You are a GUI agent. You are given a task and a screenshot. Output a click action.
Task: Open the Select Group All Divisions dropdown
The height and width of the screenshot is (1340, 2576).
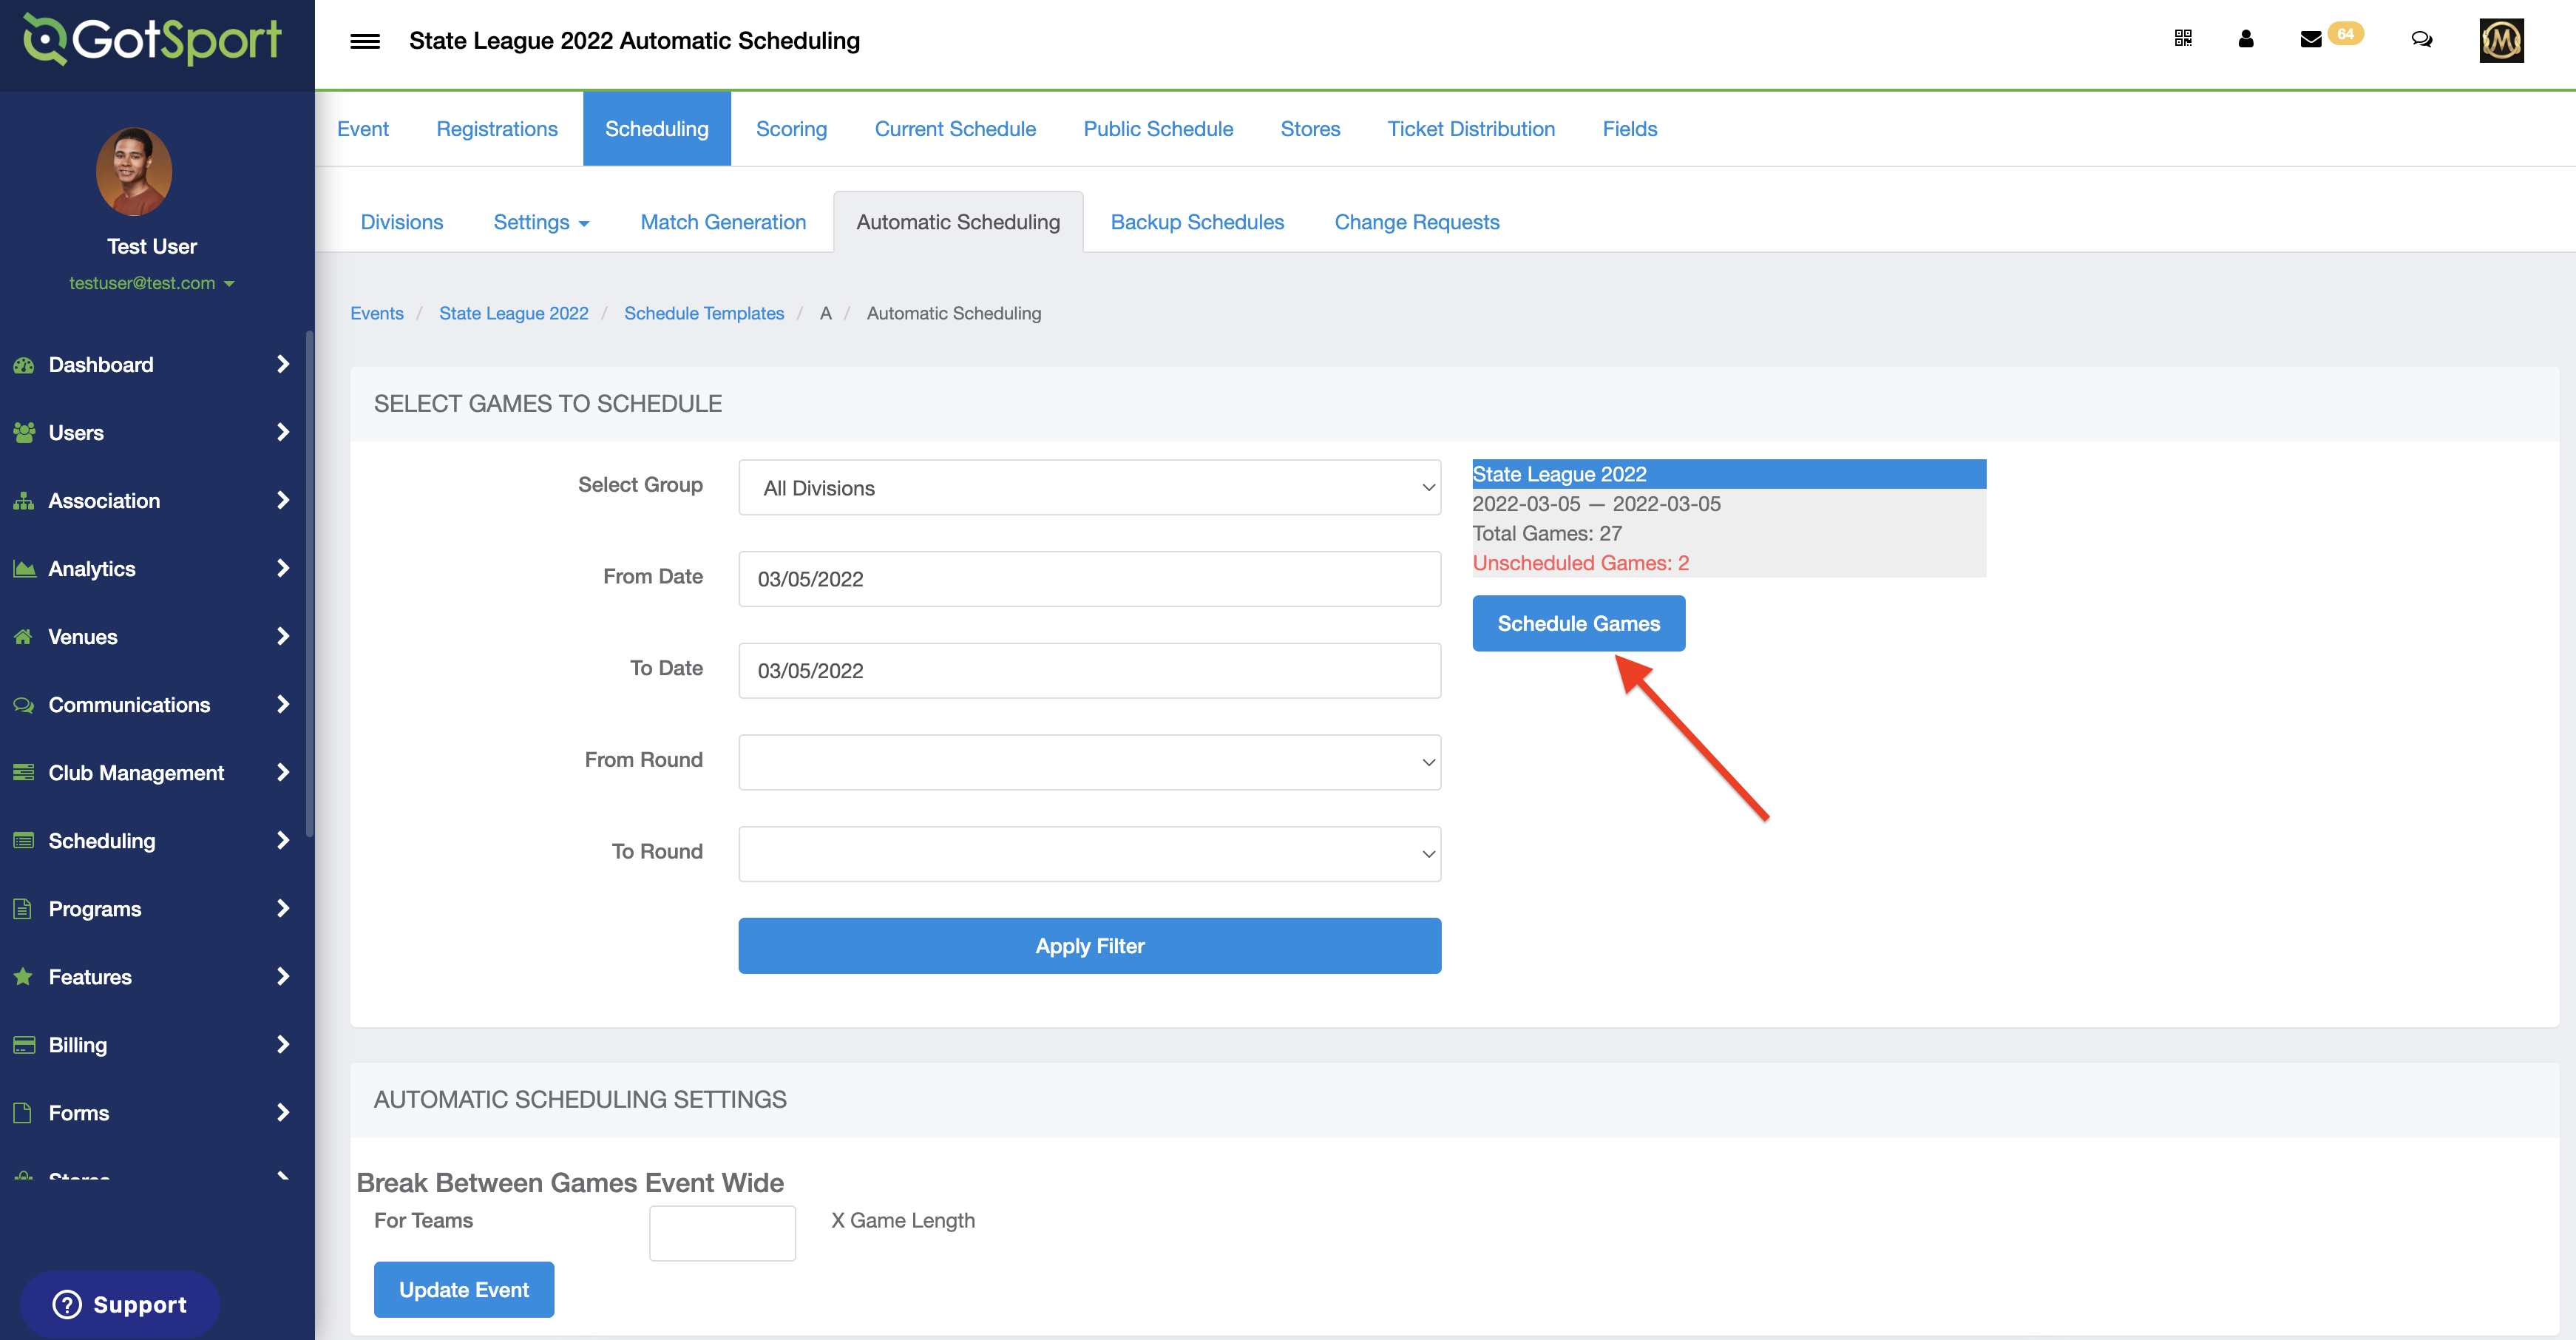(x=1089, y=487)
